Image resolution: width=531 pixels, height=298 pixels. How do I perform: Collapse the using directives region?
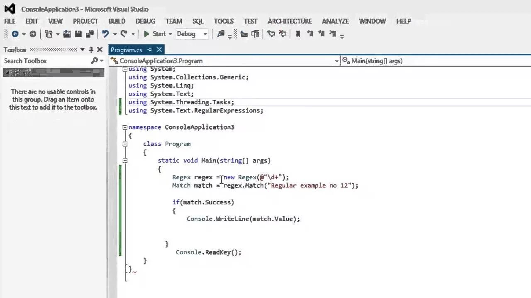[x=125, y=69]
